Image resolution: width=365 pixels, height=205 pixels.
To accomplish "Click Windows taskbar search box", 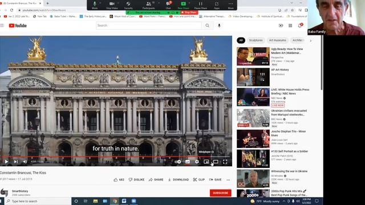I will pos(38,201).
